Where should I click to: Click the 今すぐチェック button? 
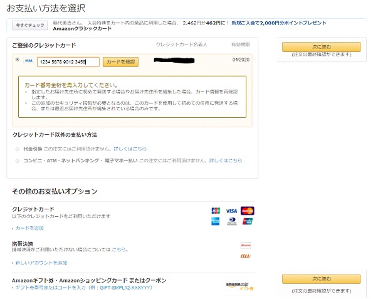[30, 25]
